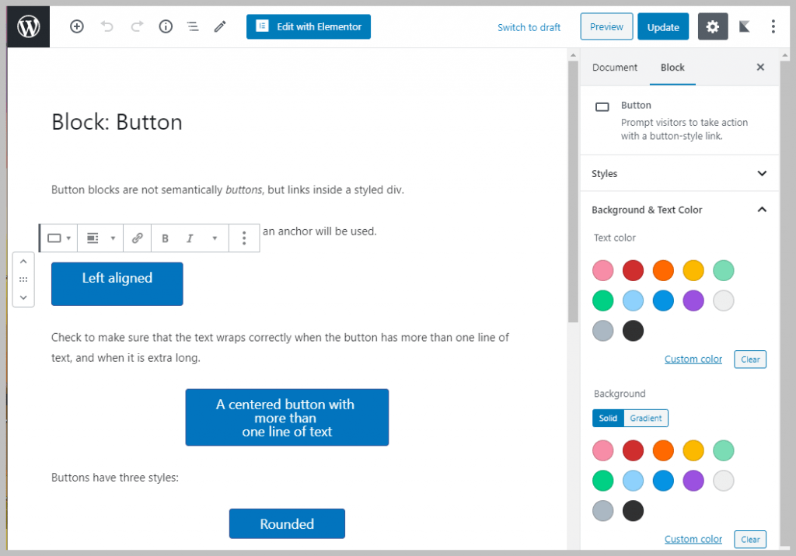Screen dimensions: 796x556
Task: Insert a link with the chain icon
Action: point(137,238)
